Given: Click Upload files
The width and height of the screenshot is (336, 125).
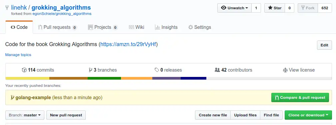Looking at the screenshot, I should click(245, 115).
